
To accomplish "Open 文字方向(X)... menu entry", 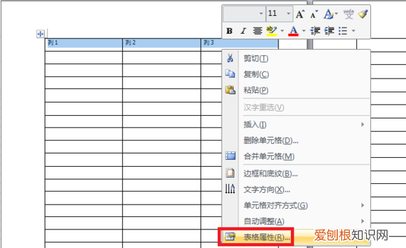I will [x=296, y=189].
